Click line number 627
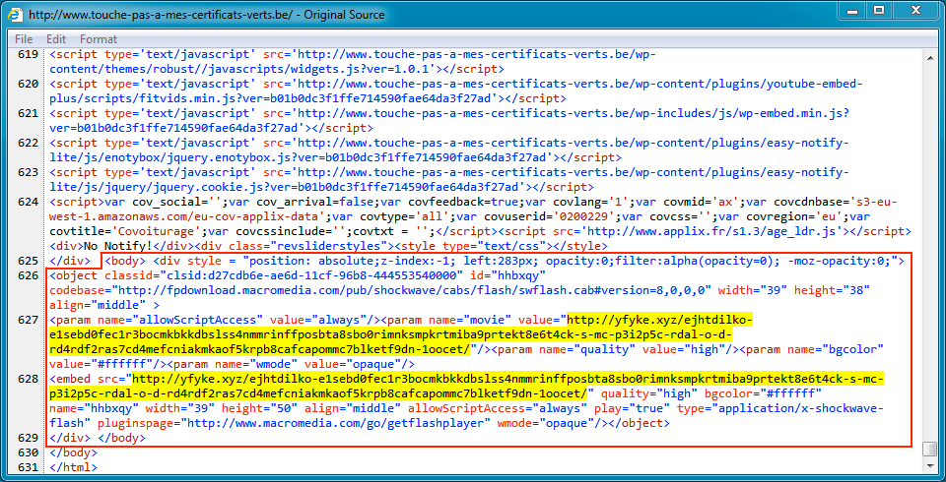The width and height of the screenshot is (946, 482). coord(29,320)
